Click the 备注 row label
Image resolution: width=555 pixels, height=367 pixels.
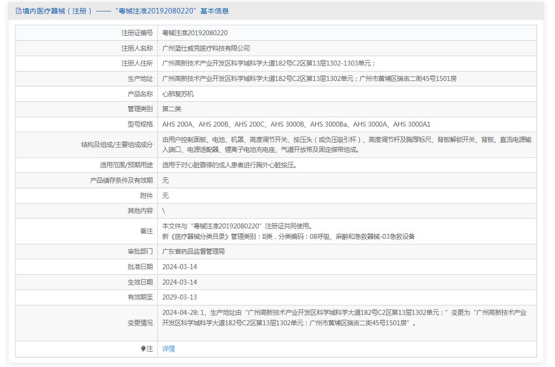[146, 231]
